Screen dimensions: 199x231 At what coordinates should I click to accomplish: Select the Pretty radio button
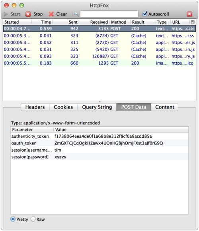pyautogui.click(x=13, y=219)
